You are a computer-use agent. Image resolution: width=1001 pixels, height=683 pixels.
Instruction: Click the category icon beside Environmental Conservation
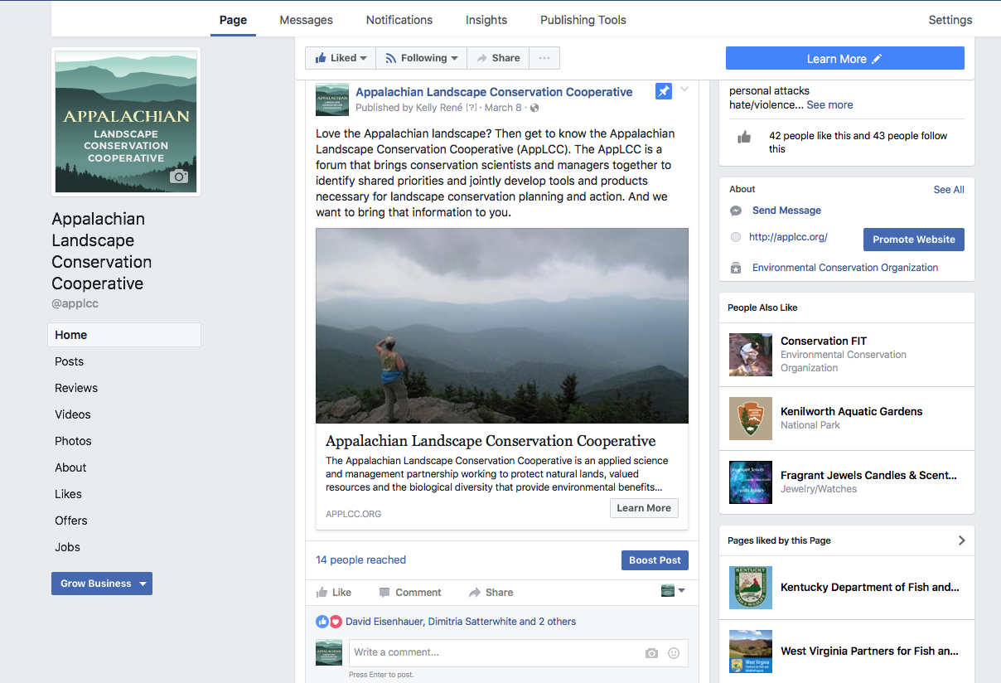coord(736,268)
